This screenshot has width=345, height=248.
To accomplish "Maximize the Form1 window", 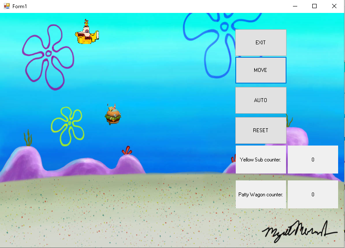I will point(314,6).
